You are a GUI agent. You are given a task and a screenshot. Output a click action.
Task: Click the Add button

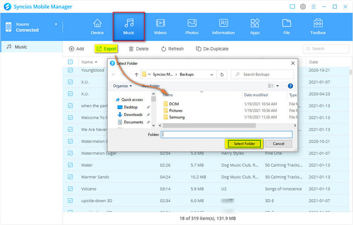point(76,49)
